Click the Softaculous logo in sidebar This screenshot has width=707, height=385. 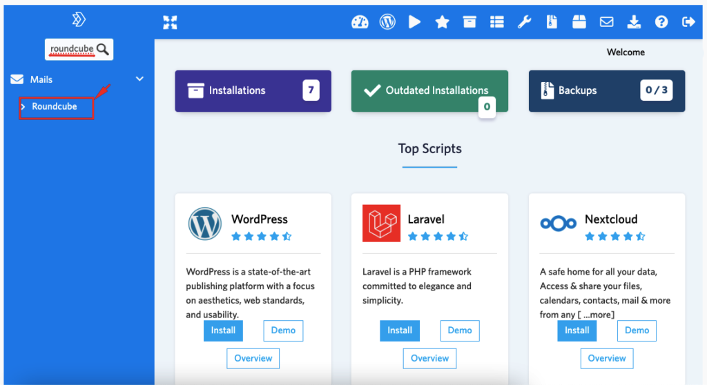pyautogui.click(x=79, y=19)
